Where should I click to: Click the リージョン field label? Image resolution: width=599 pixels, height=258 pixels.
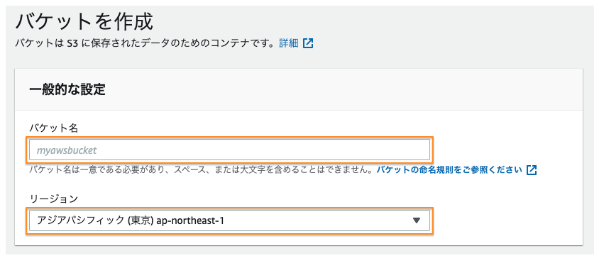point(53,198)
